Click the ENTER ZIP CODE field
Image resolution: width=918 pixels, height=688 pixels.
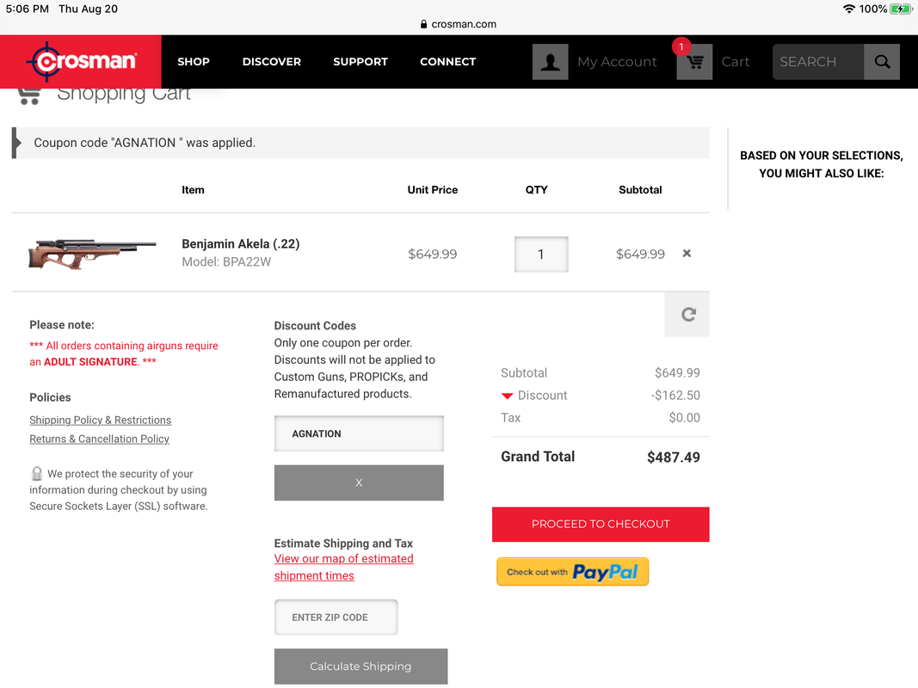click(x=336, y=617)
